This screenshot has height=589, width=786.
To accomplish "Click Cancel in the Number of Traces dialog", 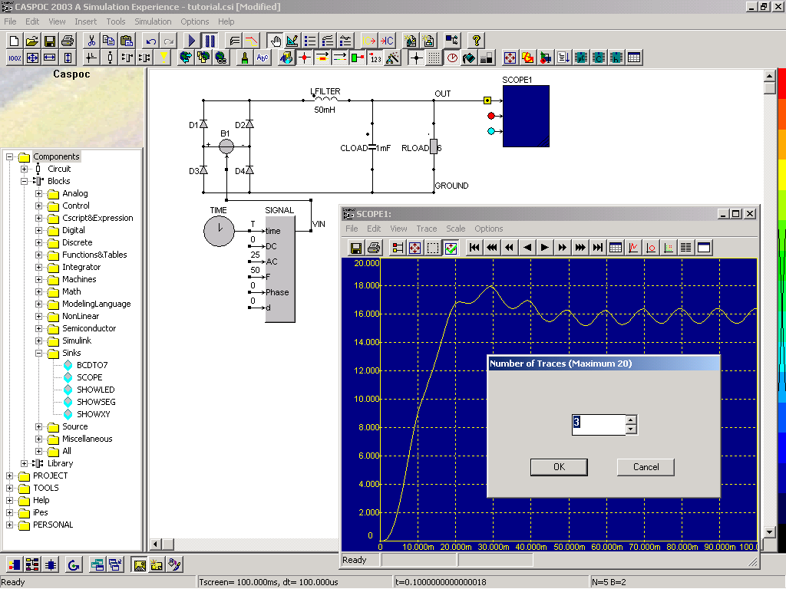I will 646,467.
